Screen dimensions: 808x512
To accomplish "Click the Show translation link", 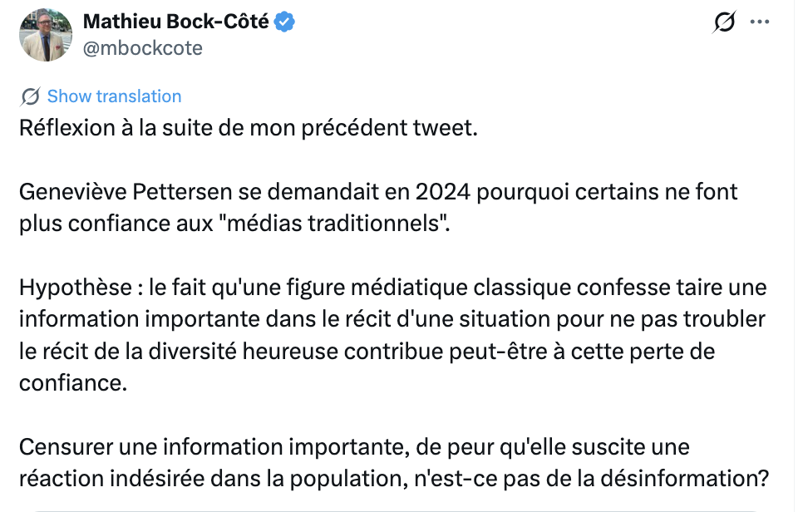I will coord(115,96).
